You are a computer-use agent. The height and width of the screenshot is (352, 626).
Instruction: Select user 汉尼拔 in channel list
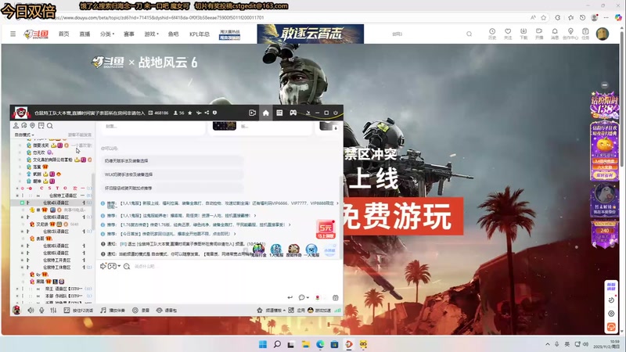(x=42, y=224)
